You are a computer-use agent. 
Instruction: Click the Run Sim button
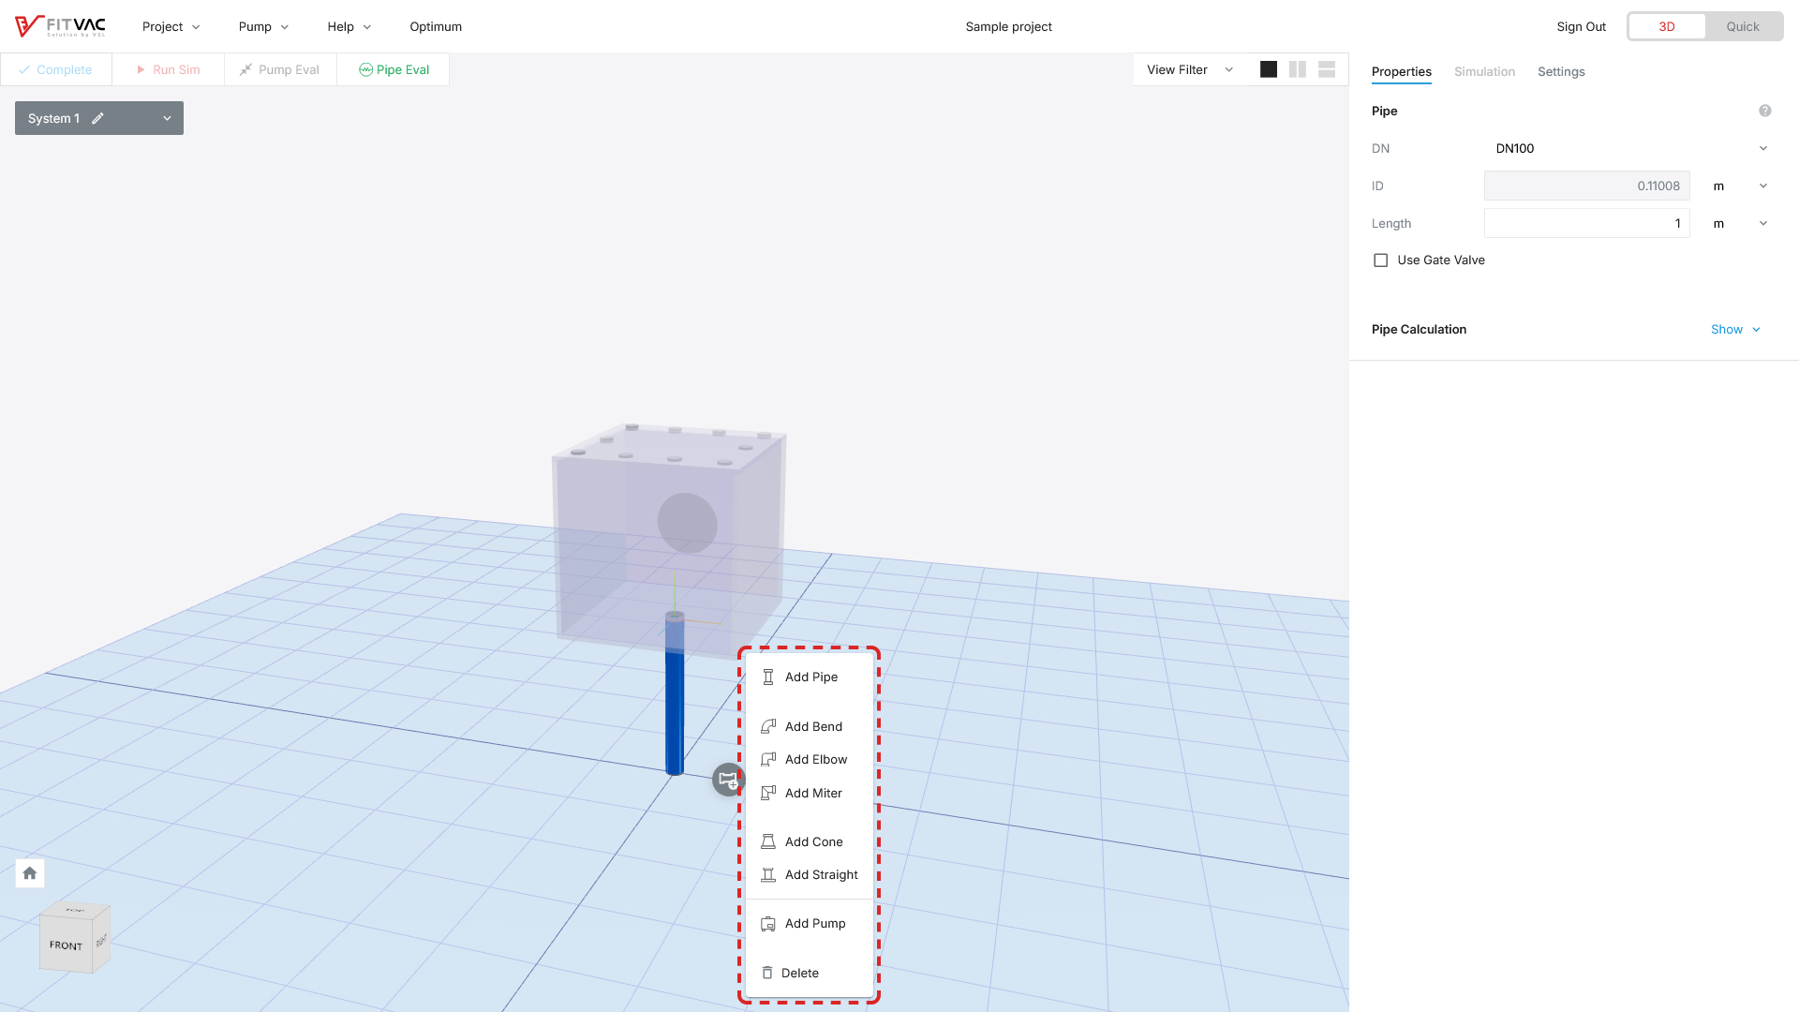169,69
